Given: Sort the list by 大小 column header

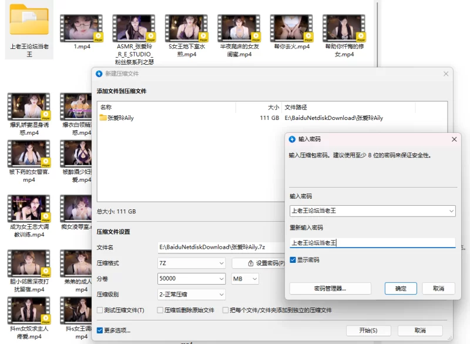Looking at the screenshot, I should click(x=273, y=108).
